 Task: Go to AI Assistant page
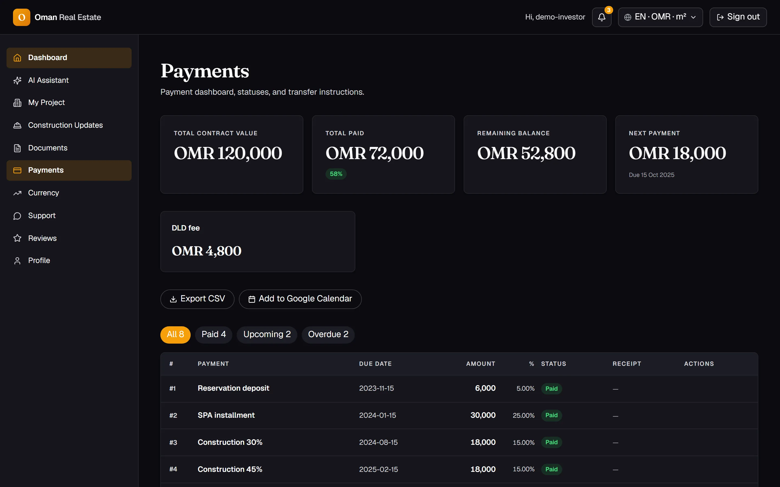tap(69, 80)
